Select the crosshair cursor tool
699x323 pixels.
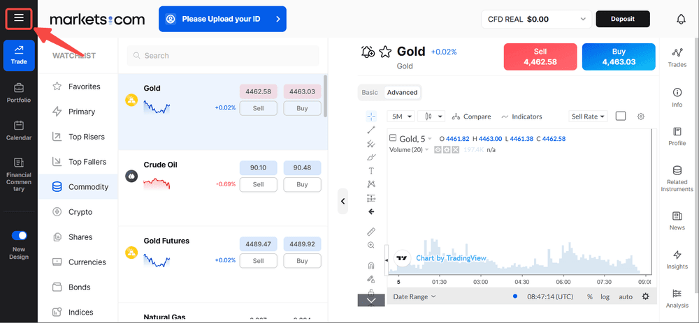[x=371, y=117]
